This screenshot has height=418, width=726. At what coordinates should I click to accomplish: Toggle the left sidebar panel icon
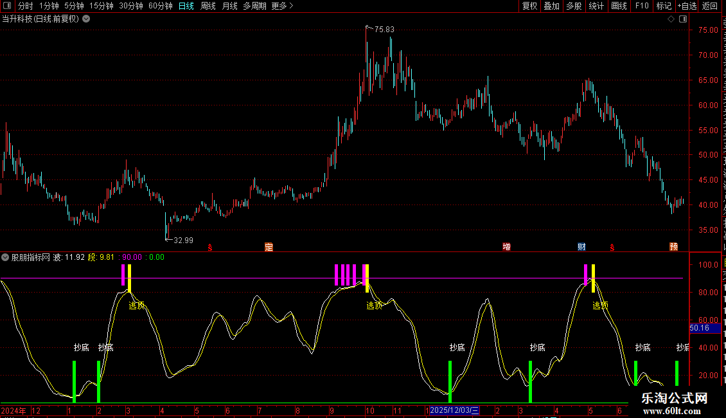coord(7,6)
